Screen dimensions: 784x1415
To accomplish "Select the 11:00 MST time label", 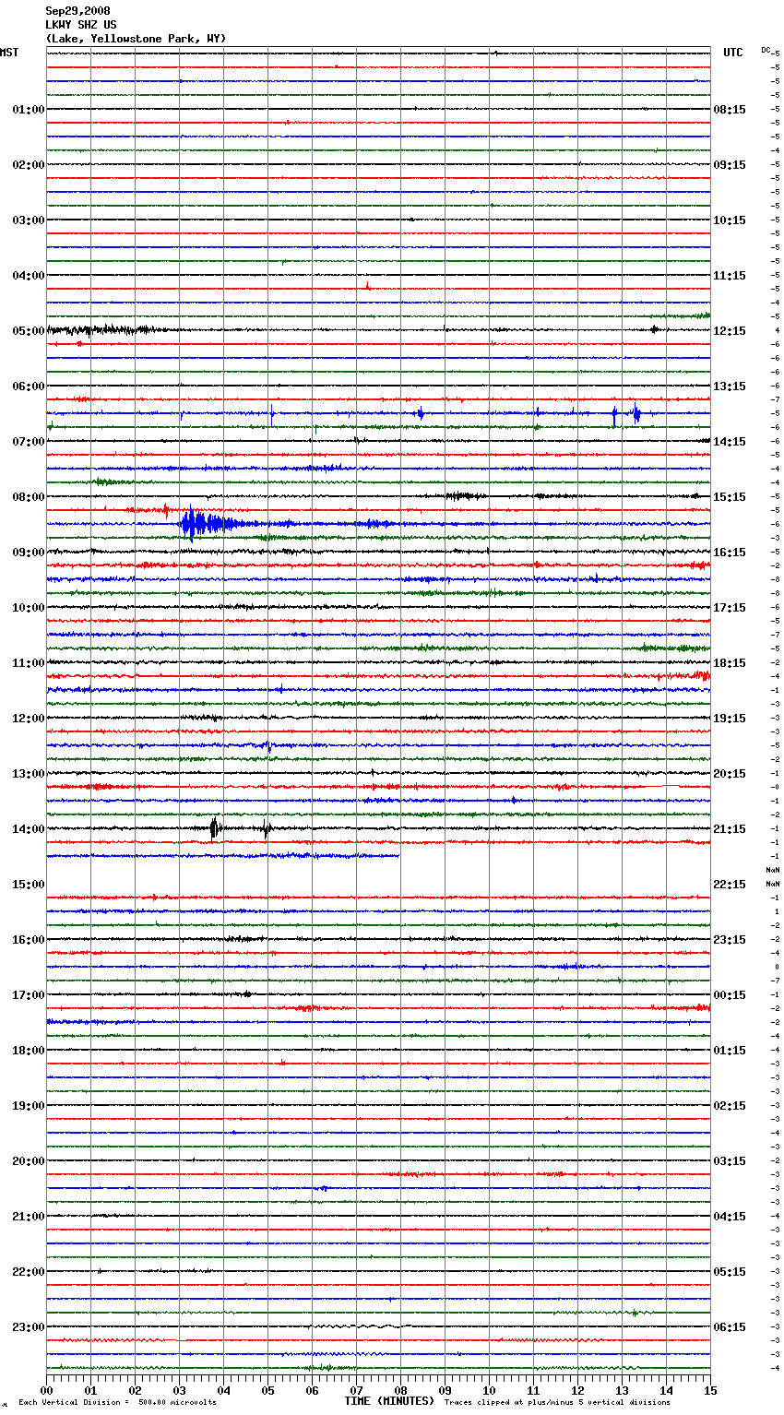I will 29,663.
